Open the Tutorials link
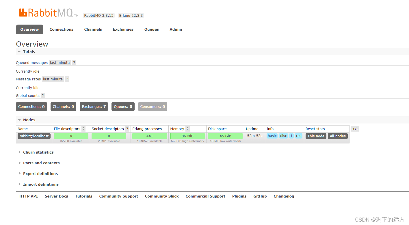409x225 pixels. tap(84, 196)
